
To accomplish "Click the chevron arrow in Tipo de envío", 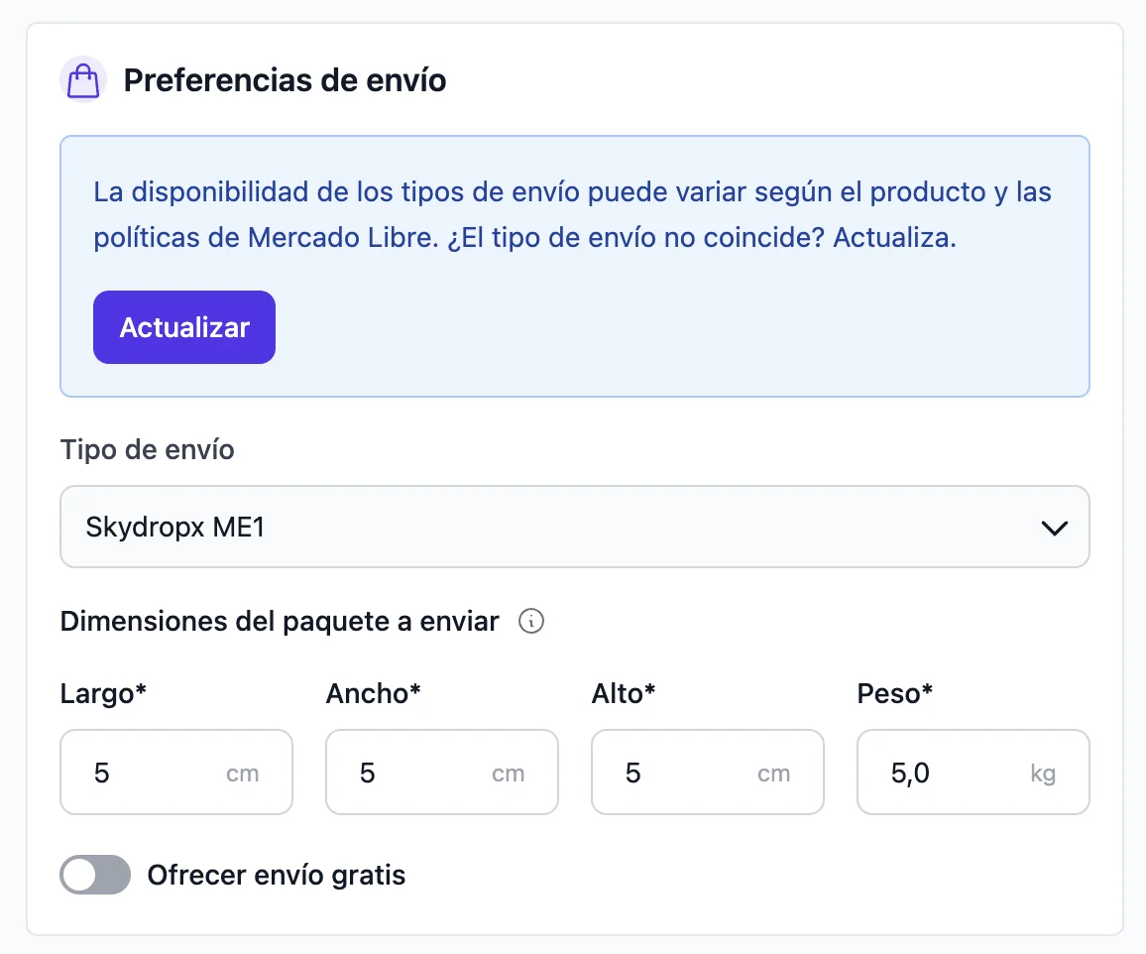I will coord(1054,527).
